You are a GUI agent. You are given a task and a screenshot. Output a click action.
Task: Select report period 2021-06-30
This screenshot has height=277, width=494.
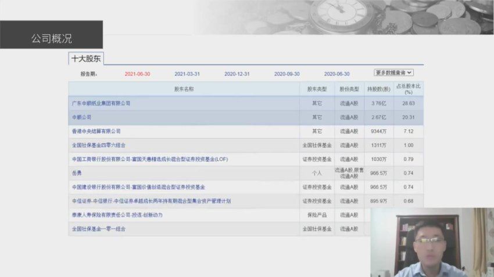click(x=137, y=74)
